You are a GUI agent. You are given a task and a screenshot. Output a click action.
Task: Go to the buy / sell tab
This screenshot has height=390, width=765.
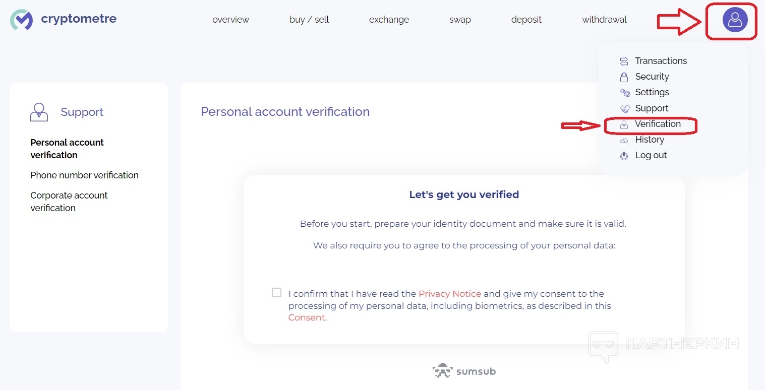coord(309,20)
